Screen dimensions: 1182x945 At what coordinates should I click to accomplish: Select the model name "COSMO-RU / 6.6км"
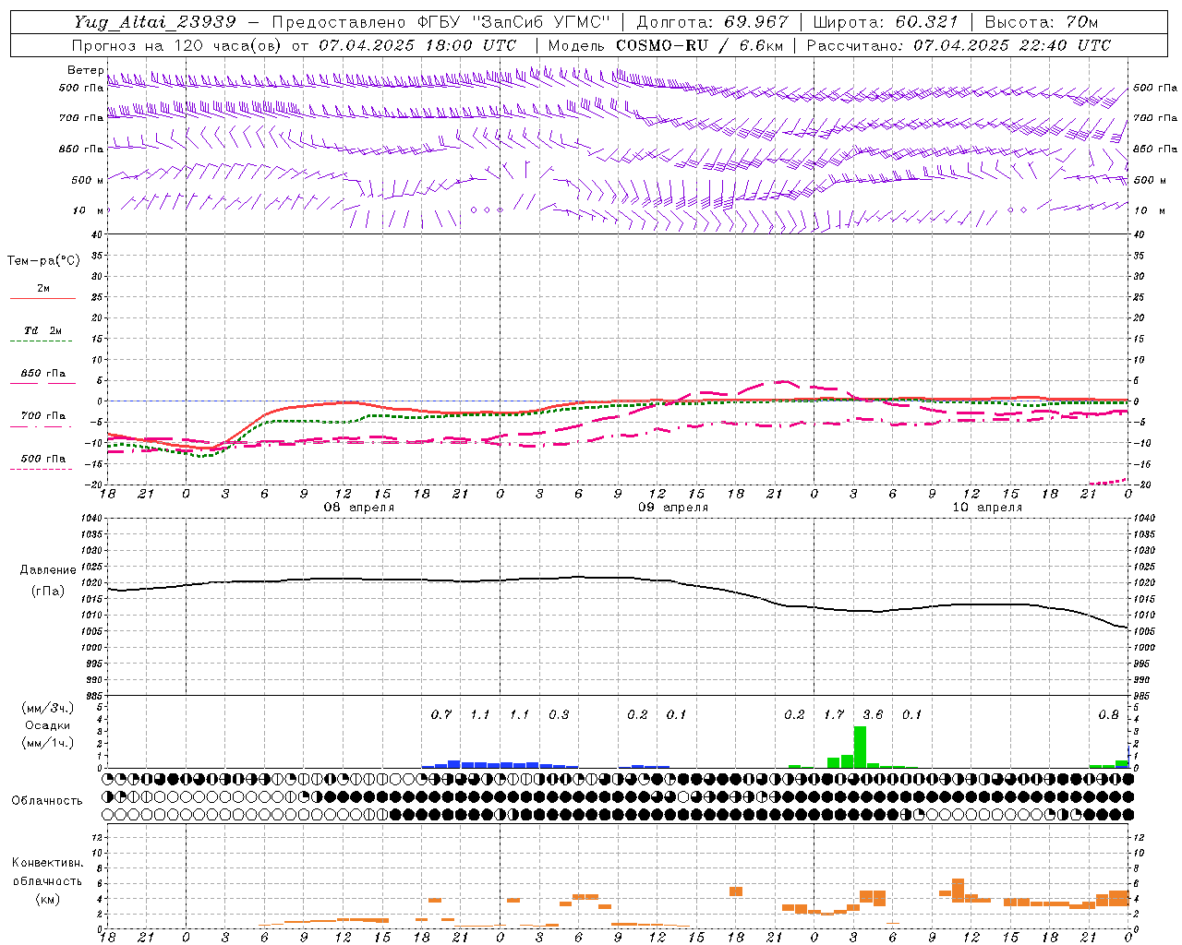click(x=699, y=45)
